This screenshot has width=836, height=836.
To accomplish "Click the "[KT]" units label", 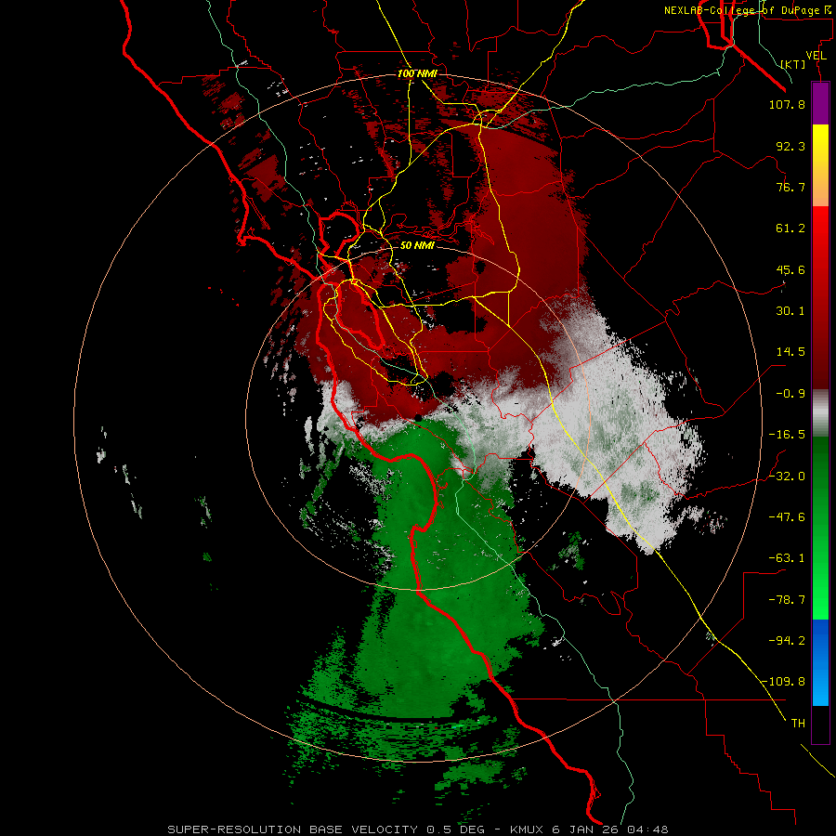I will coord(793,64).
